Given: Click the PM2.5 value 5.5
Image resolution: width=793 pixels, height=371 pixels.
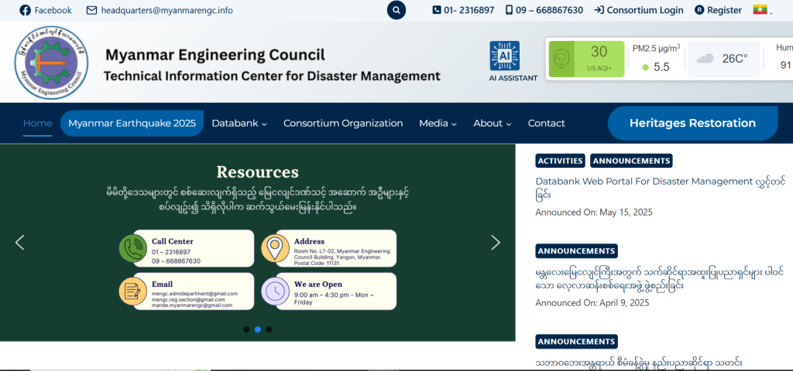Looking at the screenshot, I should 661,68.
